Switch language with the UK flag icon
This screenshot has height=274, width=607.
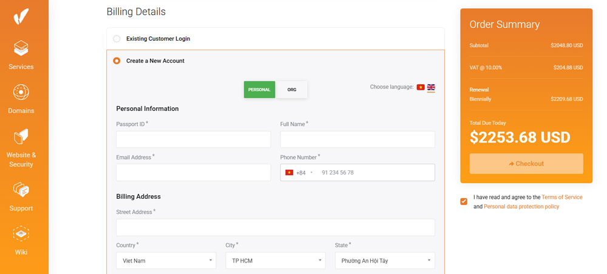point(431,87)
